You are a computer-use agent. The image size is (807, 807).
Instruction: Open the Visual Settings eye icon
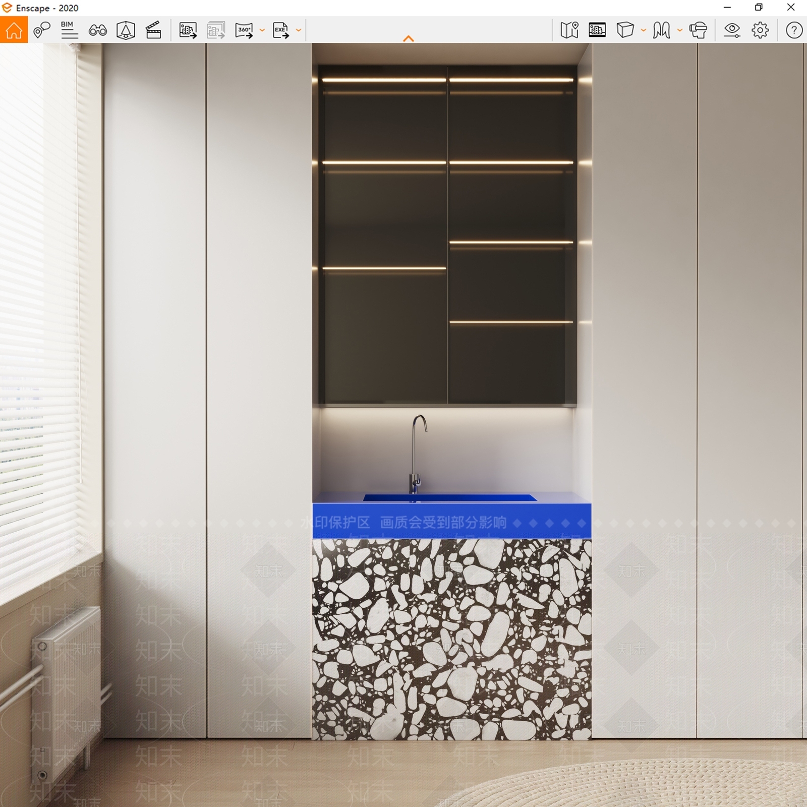(732, 30)
